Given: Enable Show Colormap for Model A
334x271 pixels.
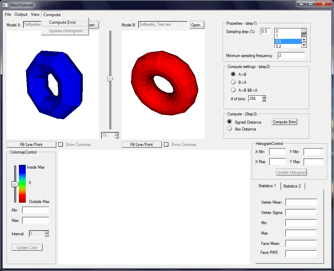Looking at the screenshot, I should [x=61, y=145].
